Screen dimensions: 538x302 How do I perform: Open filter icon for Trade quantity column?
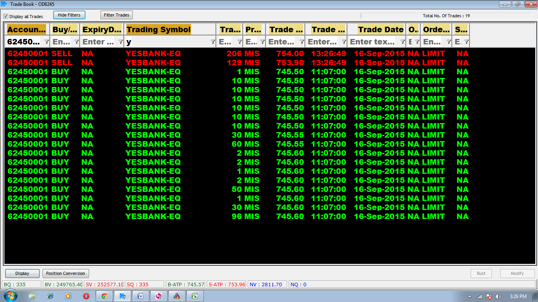point(239,42)
